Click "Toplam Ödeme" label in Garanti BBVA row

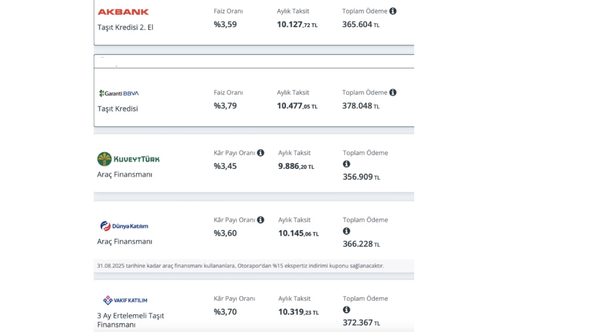coord(365,92)
